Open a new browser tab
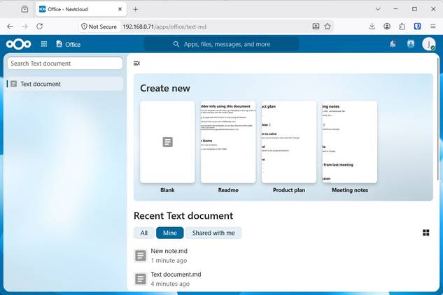The height and width of the screenshot is (295, 443). [135, 9]
